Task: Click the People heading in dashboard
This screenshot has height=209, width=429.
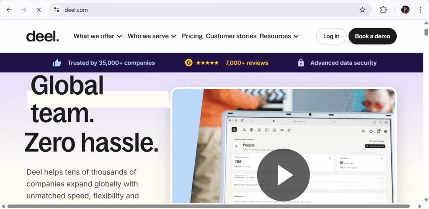Action: pyautogui.click(x=249, y=145)
